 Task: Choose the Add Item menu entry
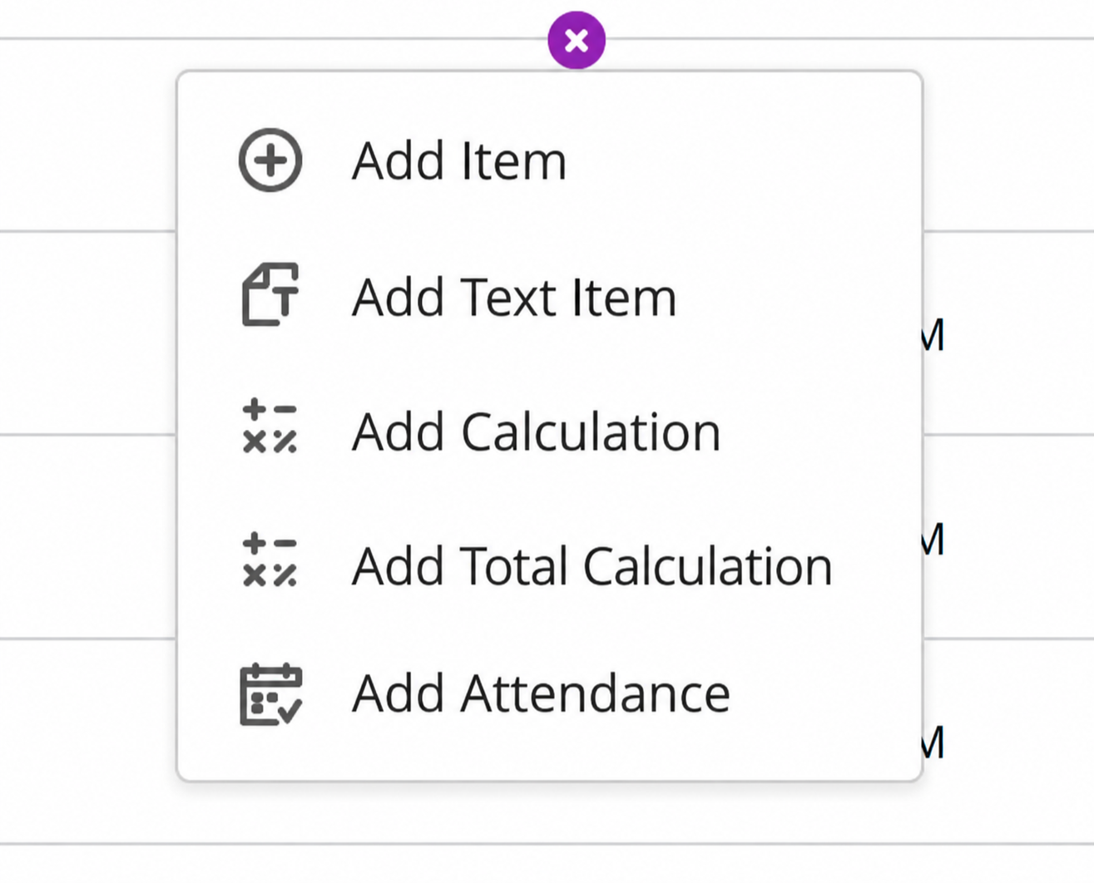click(549, 160)
